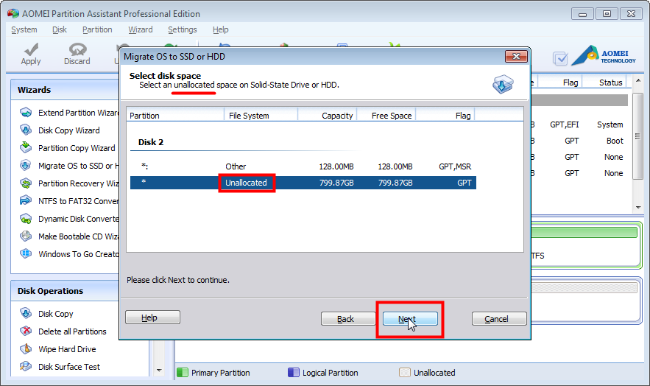The width and height of the screenshot is (650, 386).
Task: Open the Wizard menu
Action: (140, 30)
